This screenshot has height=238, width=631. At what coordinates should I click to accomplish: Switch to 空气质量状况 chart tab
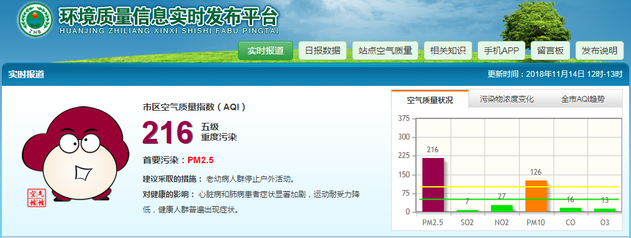coord(430,100)
